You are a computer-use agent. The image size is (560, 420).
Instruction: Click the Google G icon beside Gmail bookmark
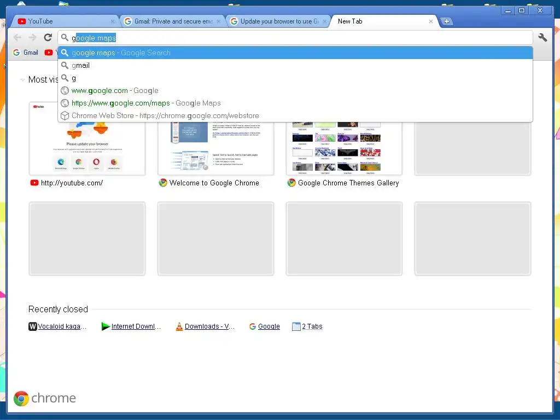coord(16,52)
